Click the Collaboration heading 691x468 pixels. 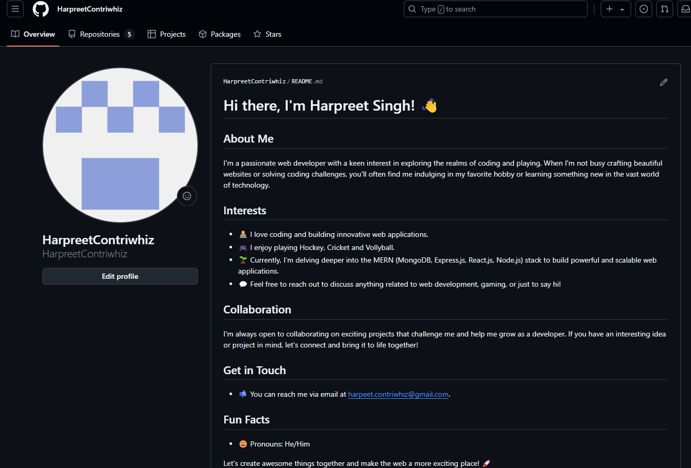[x=257, y=309]
